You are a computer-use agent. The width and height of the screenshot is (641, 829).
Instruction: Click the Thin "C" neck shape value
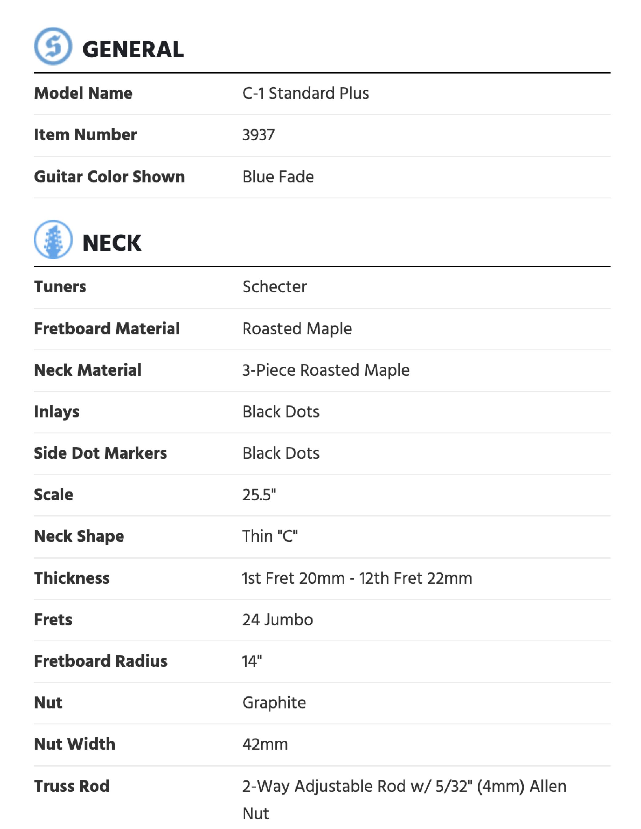coord(270,536)
